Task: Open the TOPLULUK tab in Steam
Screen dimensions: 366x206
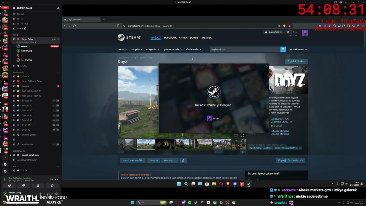Action: (170, 37)
